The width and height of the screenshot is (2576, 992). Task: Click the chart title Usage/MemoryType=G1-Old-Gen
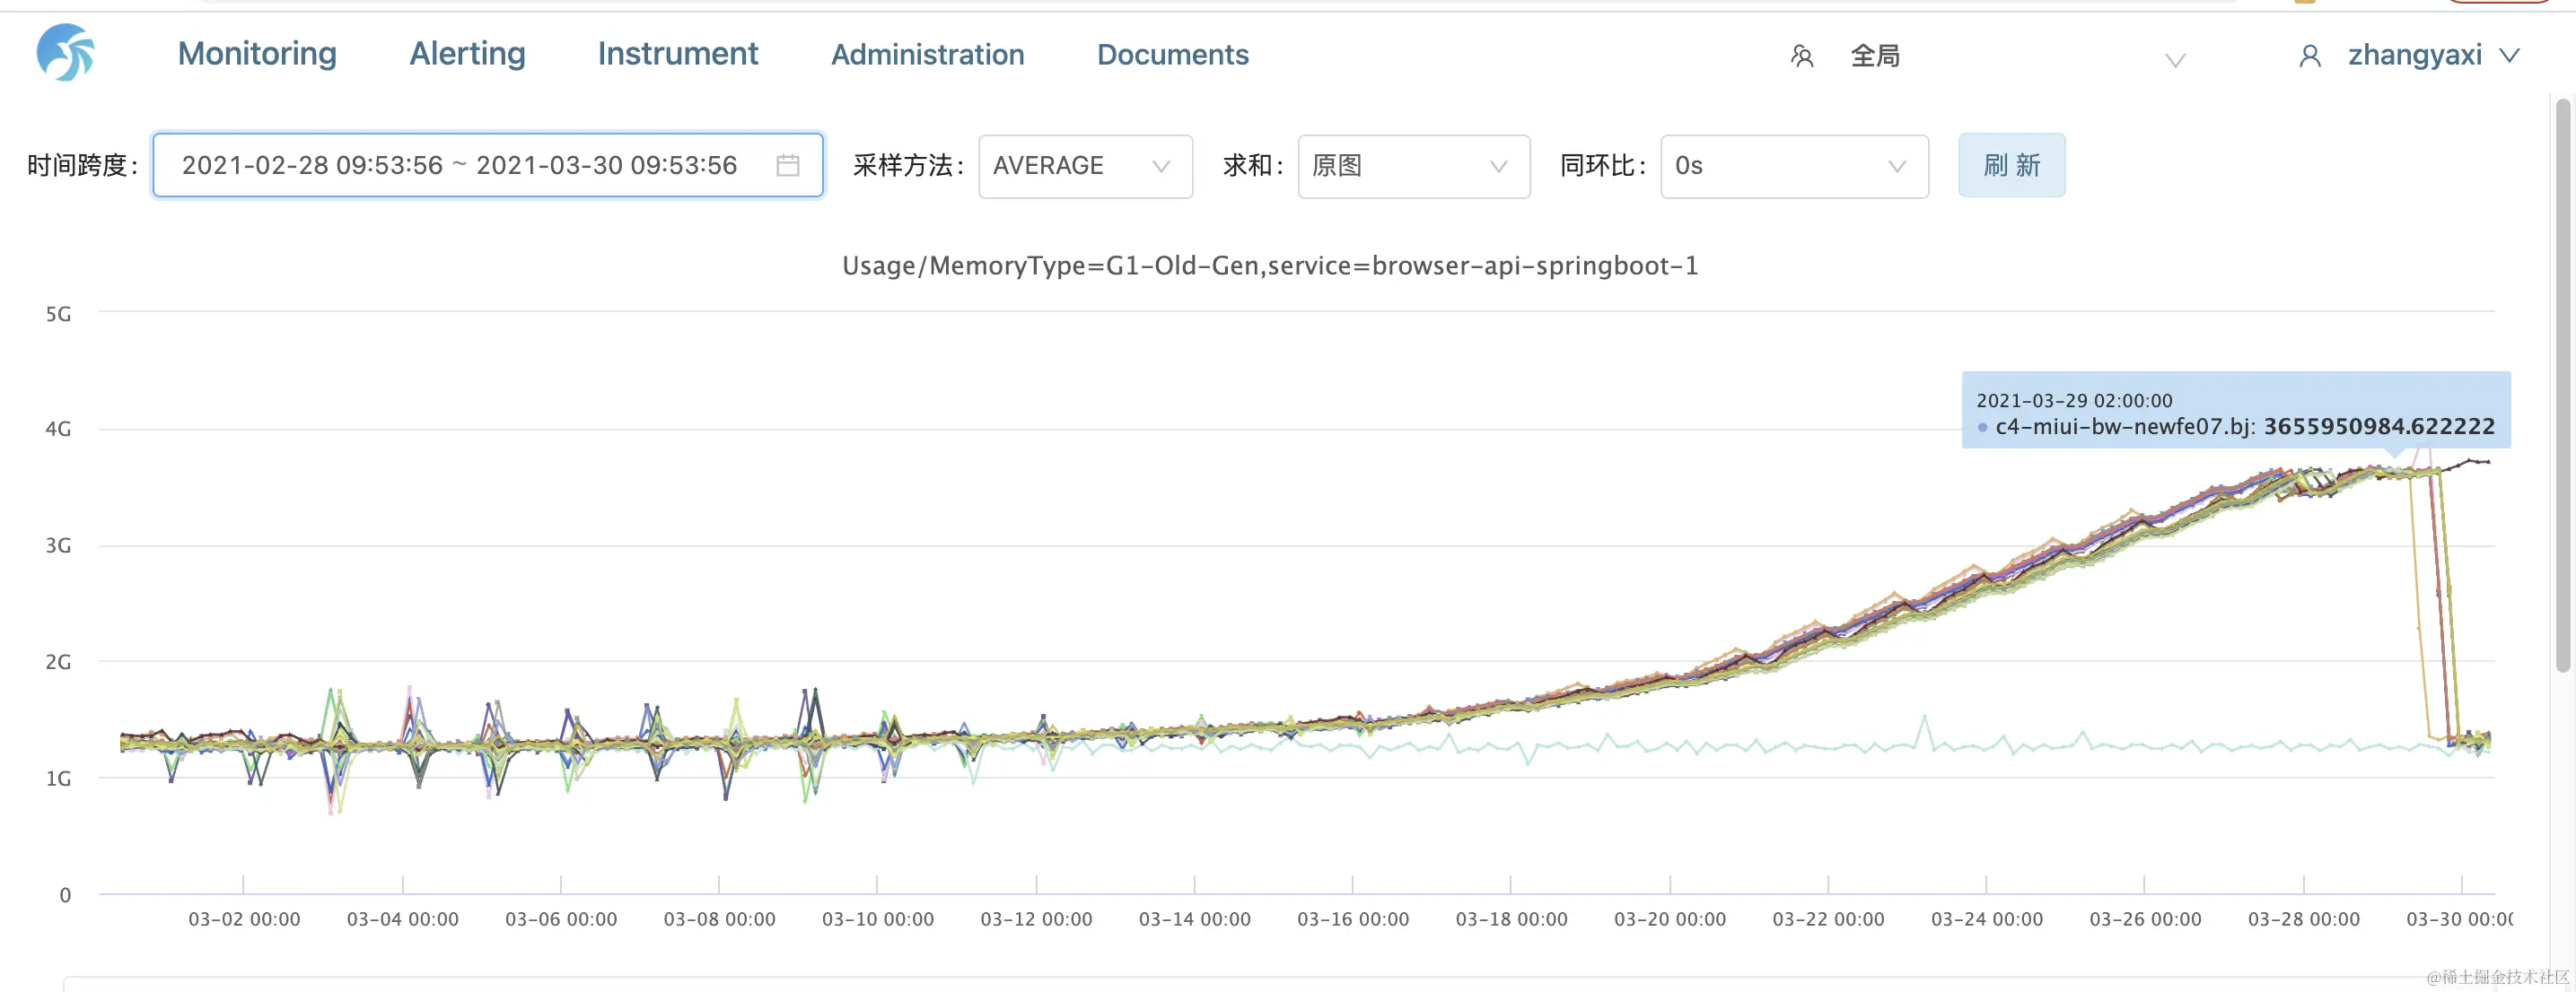click(x=1269, y=265)
